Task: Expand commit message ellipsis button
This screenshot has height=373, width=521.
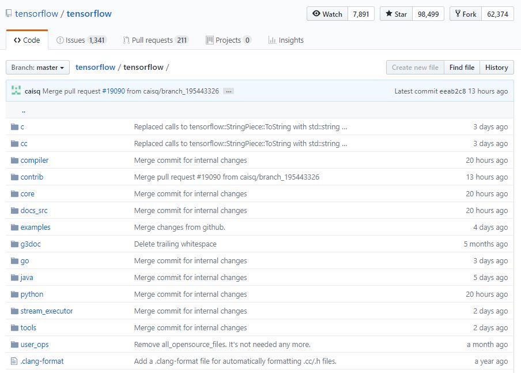Action: coord(229,91)
